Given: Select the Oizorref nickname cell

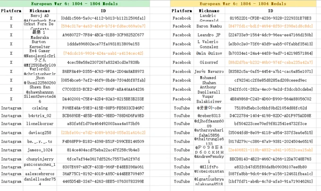Looking at the screenshot, I should point(209,62).
